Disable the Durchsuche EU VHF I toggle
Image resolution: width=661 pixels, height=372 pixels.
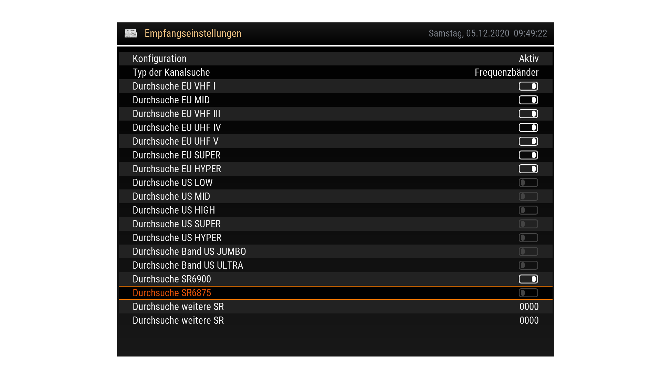pos(528,86)
